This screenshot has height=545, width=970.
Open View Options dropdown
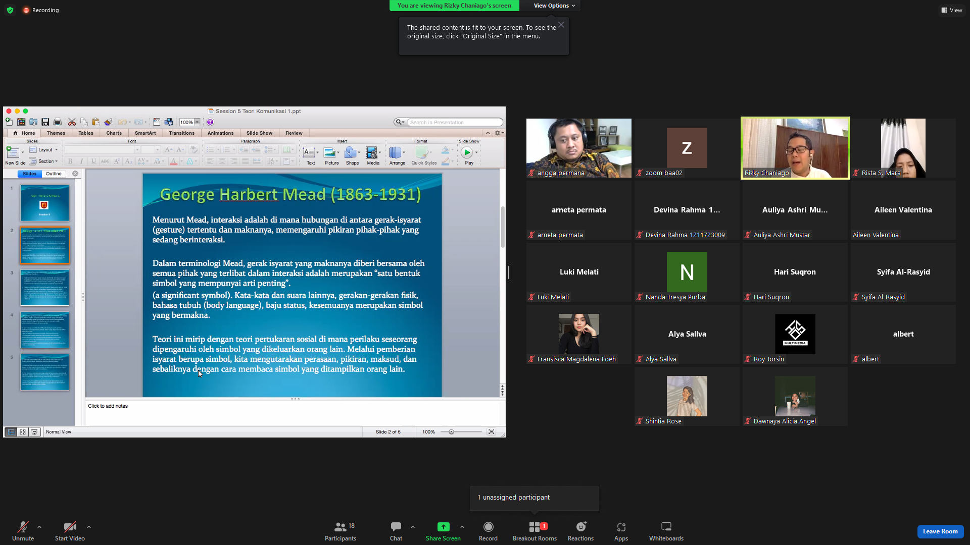point(554,6)
